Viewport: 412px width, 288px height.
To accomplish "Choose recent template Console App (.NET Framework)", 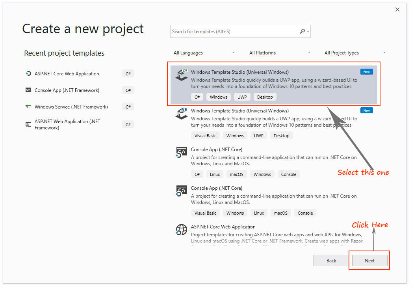I will coord(67,90).
